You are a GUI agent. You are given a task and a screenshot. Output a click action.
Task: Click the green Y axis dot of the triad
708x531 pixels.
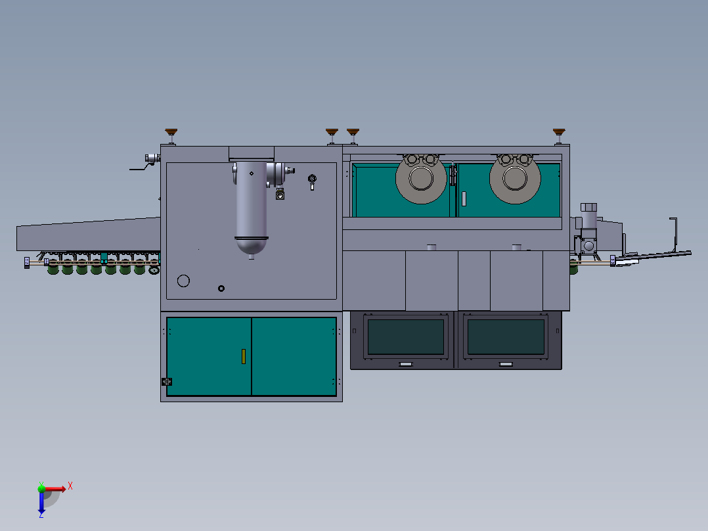click(x=41, y=488)
